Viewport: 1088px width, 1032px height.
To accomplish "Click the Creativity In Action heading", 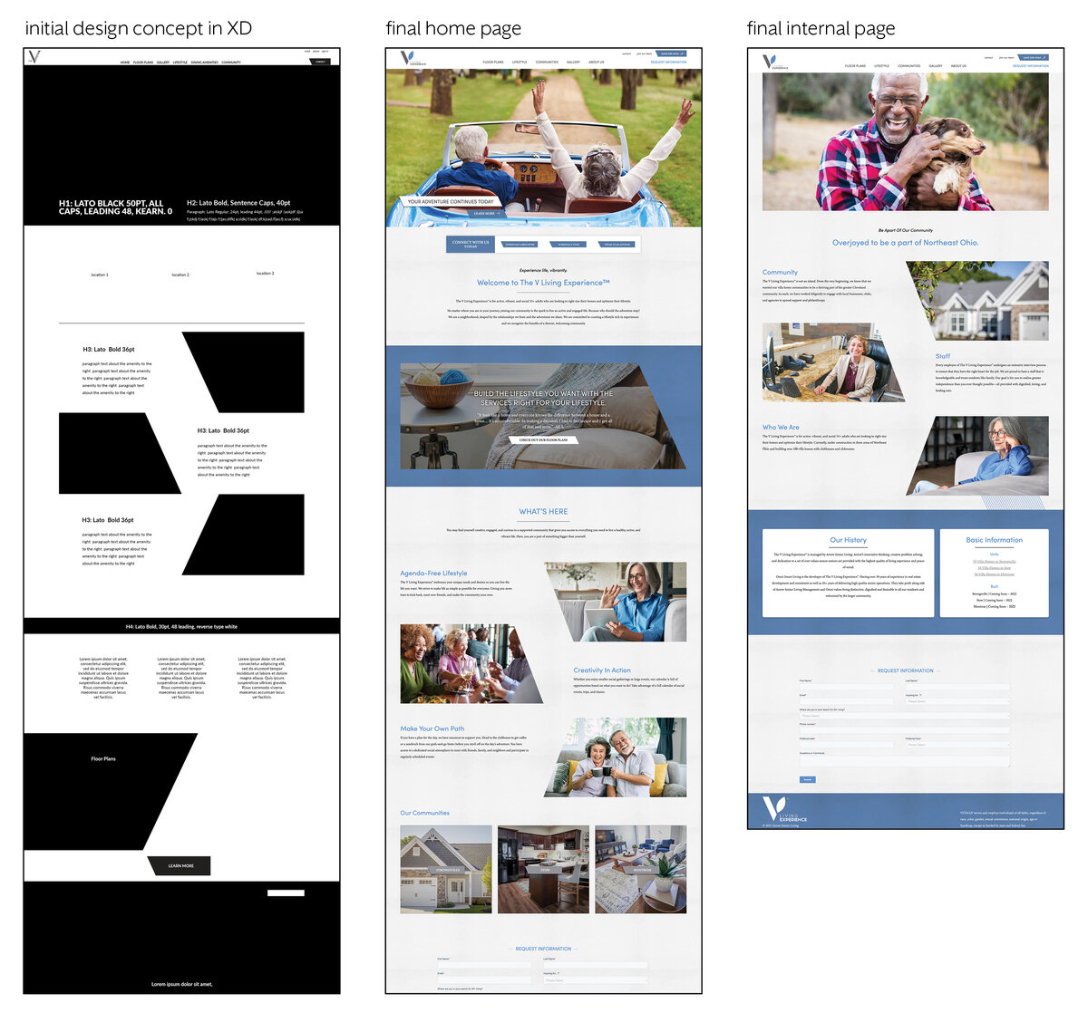I will click(x=602, y=670).
